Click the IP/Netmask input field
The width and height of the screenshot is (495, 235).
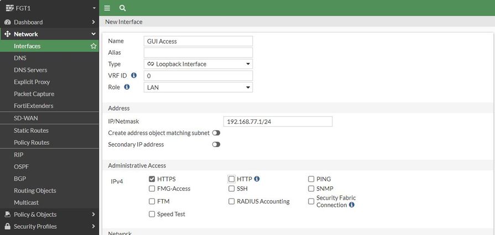(x=278, y=122)
